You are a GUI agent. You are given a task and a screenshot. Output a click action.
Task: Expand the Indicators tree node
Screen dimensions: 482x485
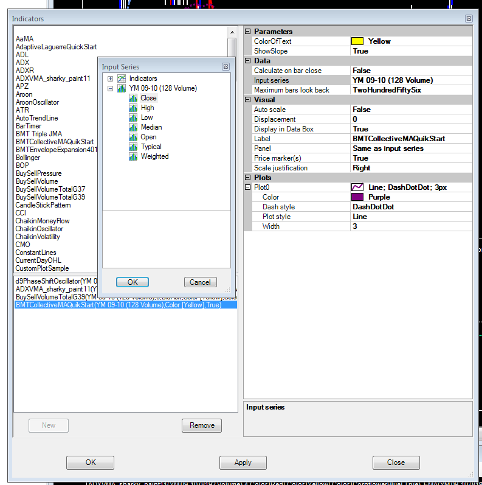tap(110, 79)
